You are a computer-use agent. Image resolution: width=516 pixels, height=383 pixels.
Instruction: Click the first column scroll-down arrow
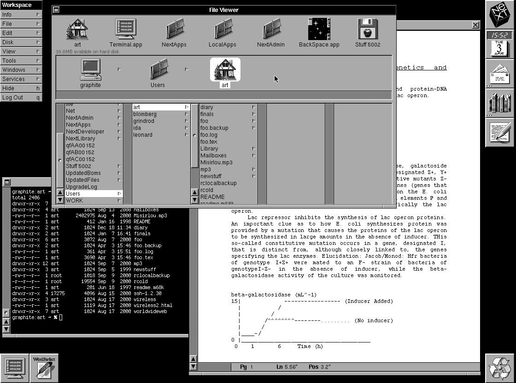[x=60, y=200]
